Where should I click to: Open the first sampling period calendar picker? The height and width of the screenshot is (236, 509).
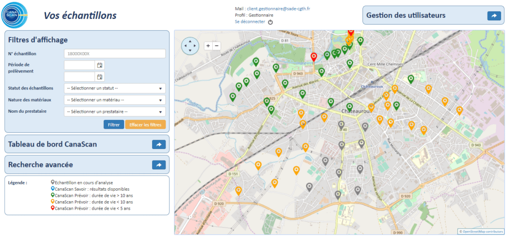pyautogui.click(x=99, y=65)
